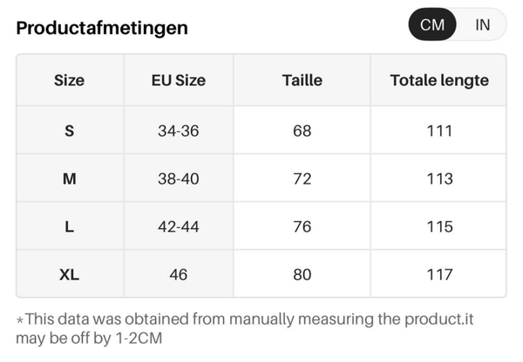Viewport: 523px width, 362px height.
Task: Click EU size 38-40 cell
Action: pyautogui.click(x=179, y=178)
